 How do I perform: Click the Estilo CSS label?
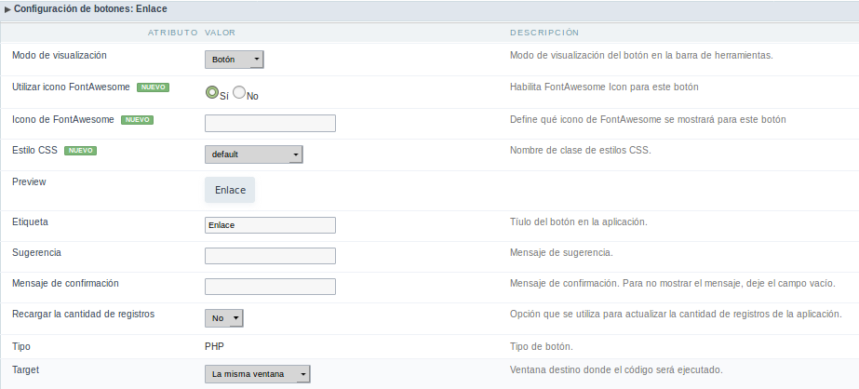click(x=34, y=150)
